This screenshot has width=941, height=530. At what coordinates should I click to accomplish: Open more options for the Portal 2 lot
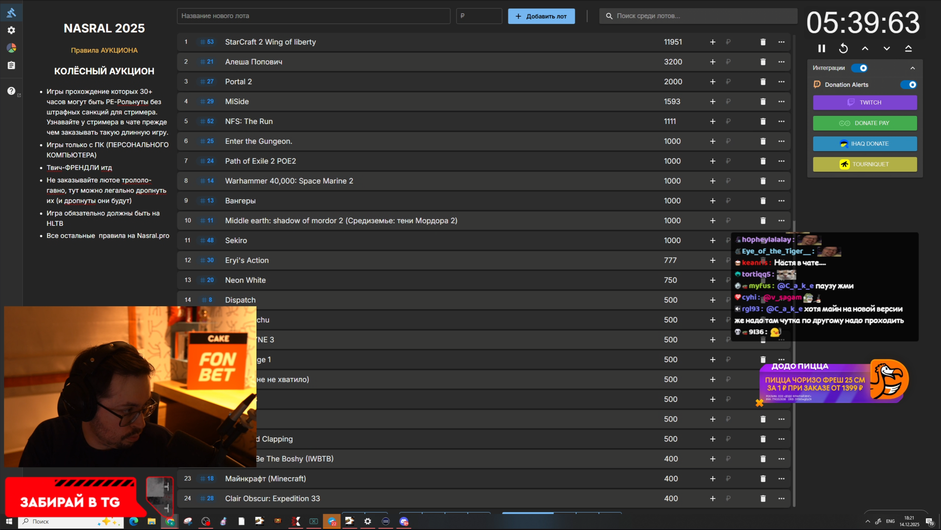tap(781, 82)
